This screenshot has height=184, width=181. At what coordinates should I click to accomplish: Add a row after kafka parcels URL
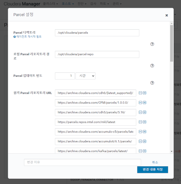coord(145,151)
